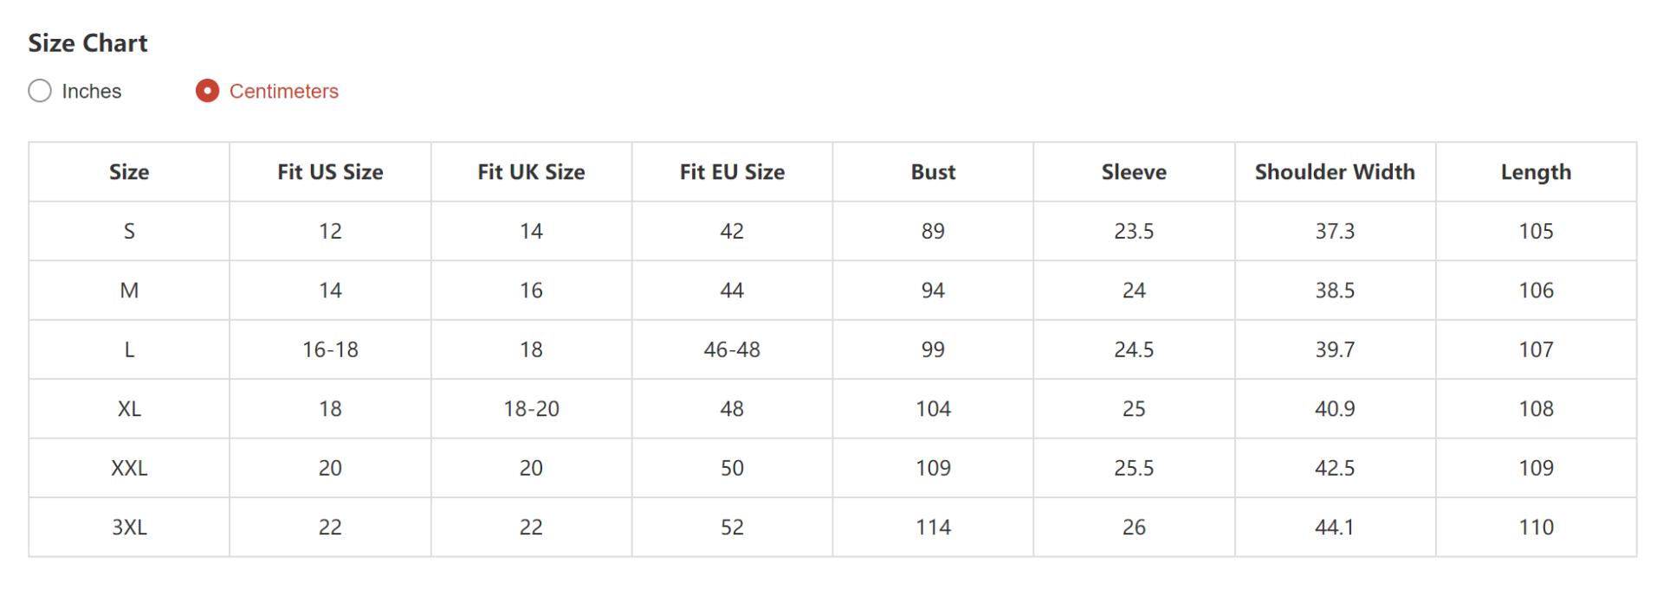Click the 44.1 shoulder width cell
The height and width of the screenshot is (589, 1663).
tap(1335, 527)
